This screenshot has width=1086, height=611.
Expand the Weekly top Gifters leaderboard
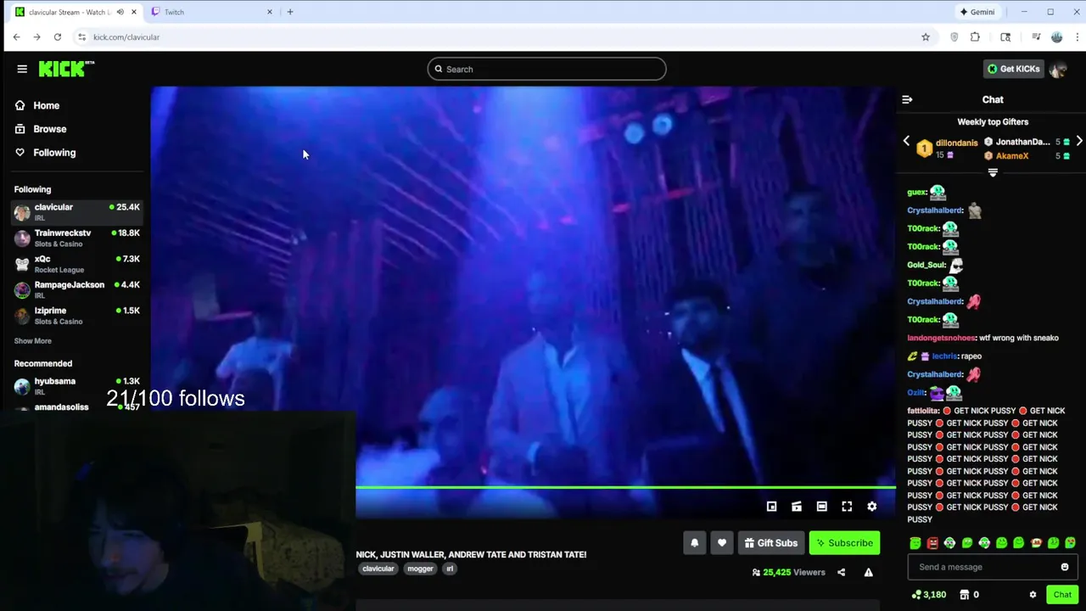click(993, 173)
